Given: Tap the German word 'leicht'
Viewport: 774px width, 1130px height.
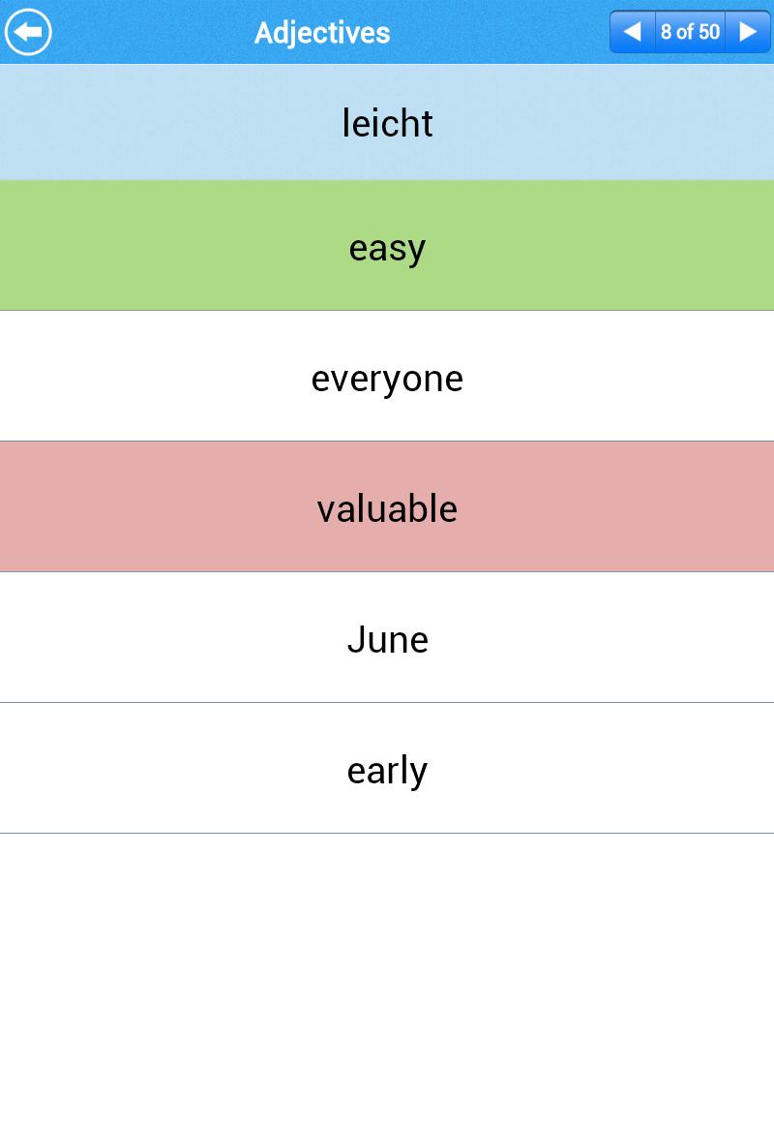Looking at the screenshot, I should pos(387,123).
